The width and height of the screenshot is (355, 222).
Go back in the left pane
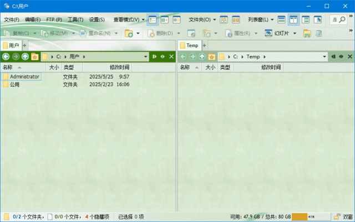click(x=6, y=56)
